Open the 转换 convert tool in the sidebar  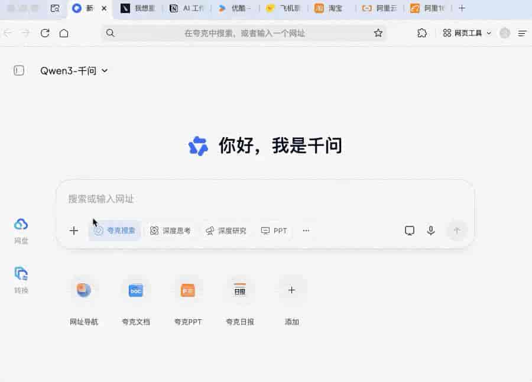click(x=21, y=280)
